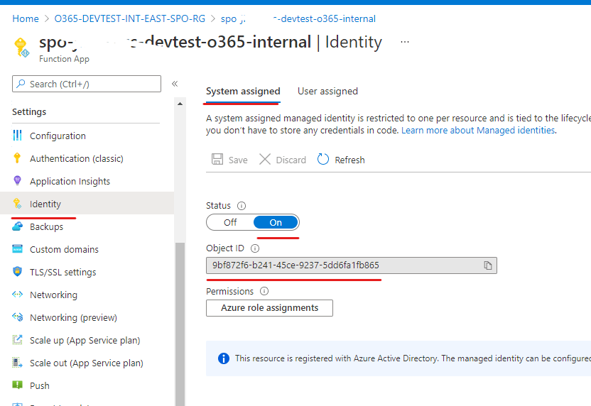591x406 pixels.
Task: Switch to the User assigned tab
Action: 327,91
